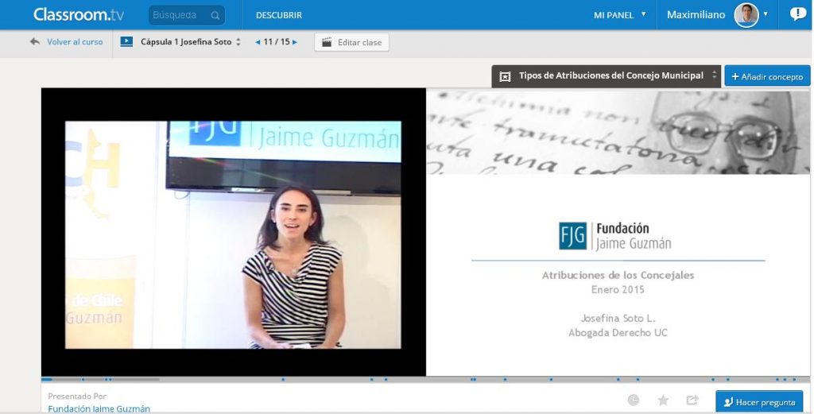The image size is (814, 414).
Task: Click the Editar clase button
Action: (x=351, y=42)
